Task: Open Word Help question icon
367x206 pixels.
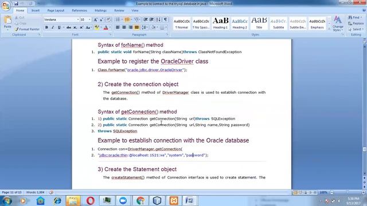Action: [364, 10]
